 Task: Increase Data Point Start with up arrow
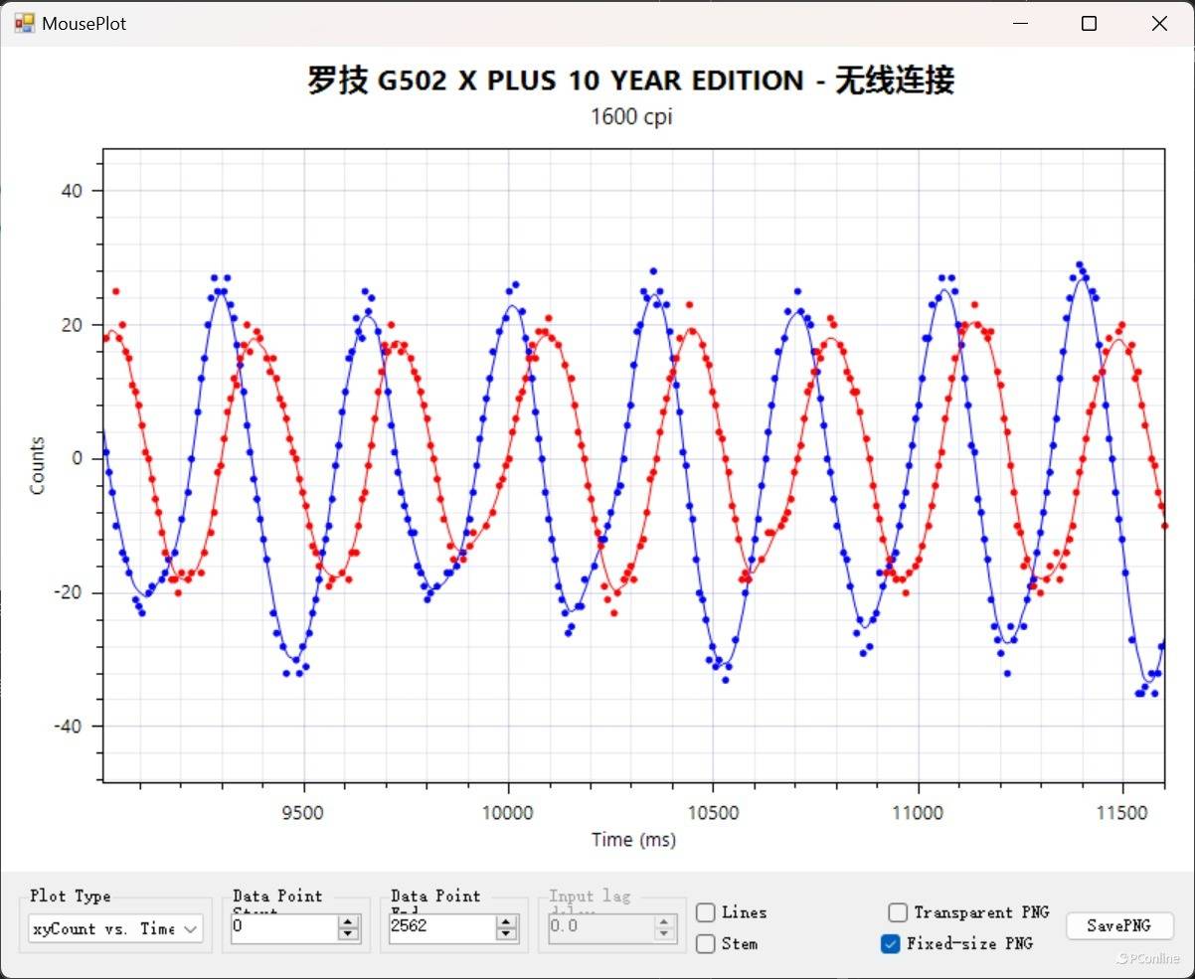pos(348,922)
